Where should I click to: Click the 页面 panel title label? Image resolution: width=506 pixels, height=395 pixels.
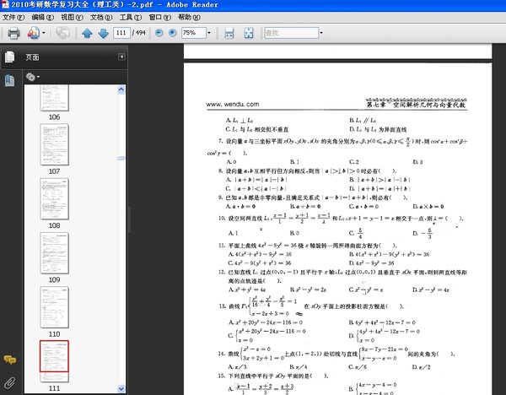coord(32,57)
